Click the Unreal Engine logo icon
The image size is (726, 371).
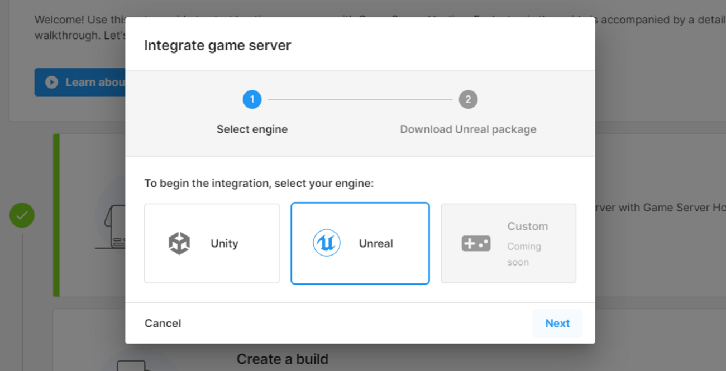327,243
